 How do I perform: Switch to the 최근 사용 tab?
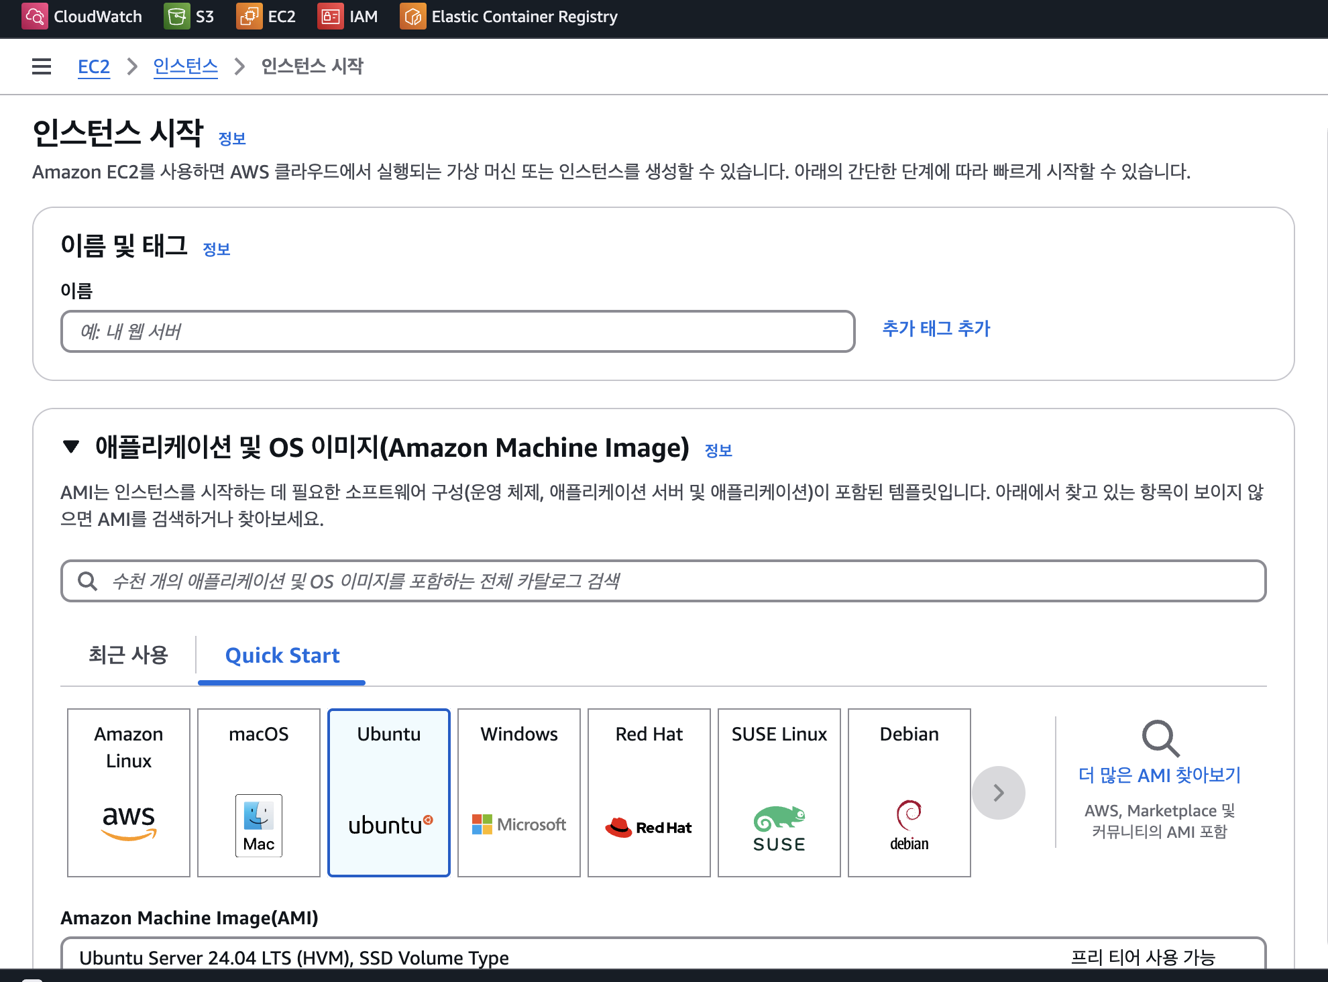(x=128, y=655)
